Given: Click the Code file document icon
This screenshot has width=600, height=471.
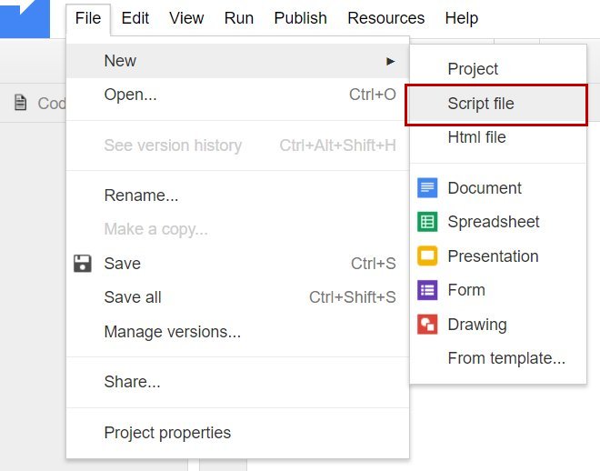Looking at the screenshot, I should (x=20, y=103).
